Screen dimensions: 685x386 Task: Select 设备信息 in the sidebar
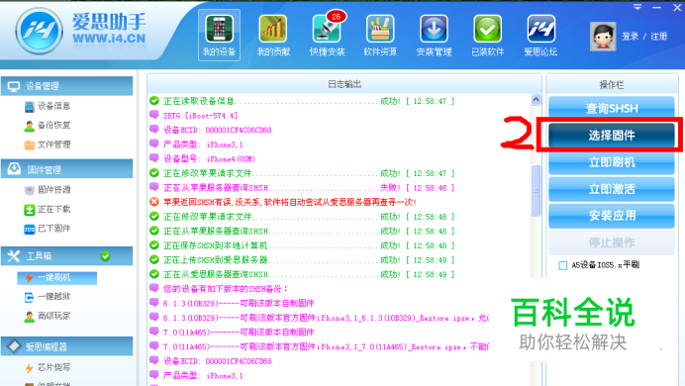[x=48, y=106]
